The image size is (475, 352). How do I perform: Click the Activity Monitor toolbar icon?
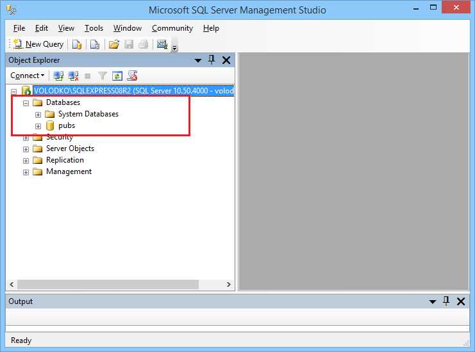click(162, 44)
